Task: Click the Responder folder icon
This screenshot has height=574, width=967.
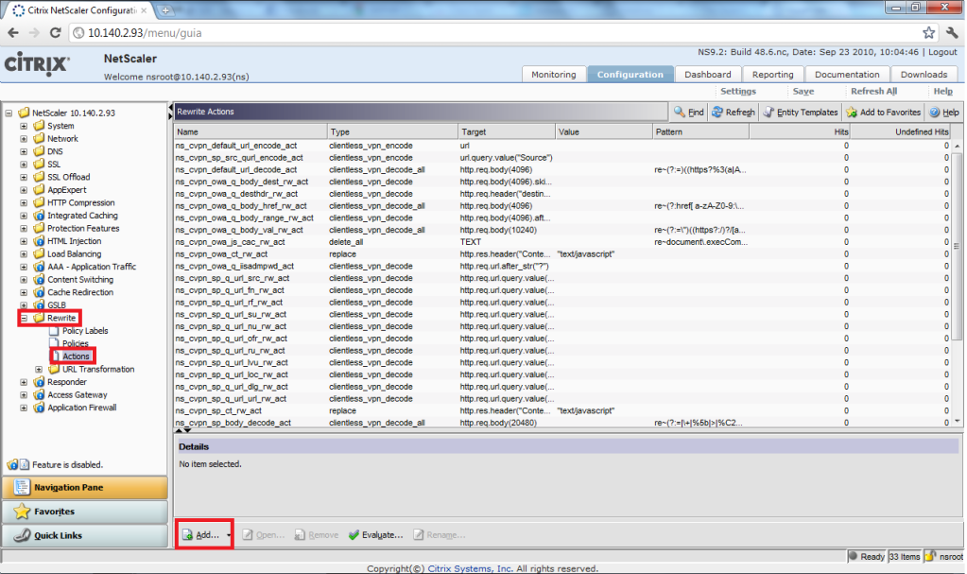Action: [39, 382]
